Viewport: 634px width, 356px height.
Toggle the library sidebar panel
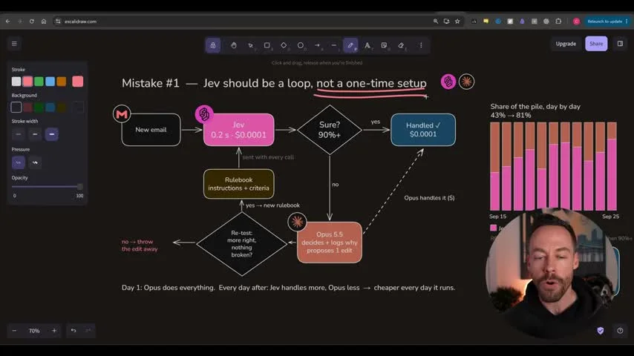click(620, 44)
